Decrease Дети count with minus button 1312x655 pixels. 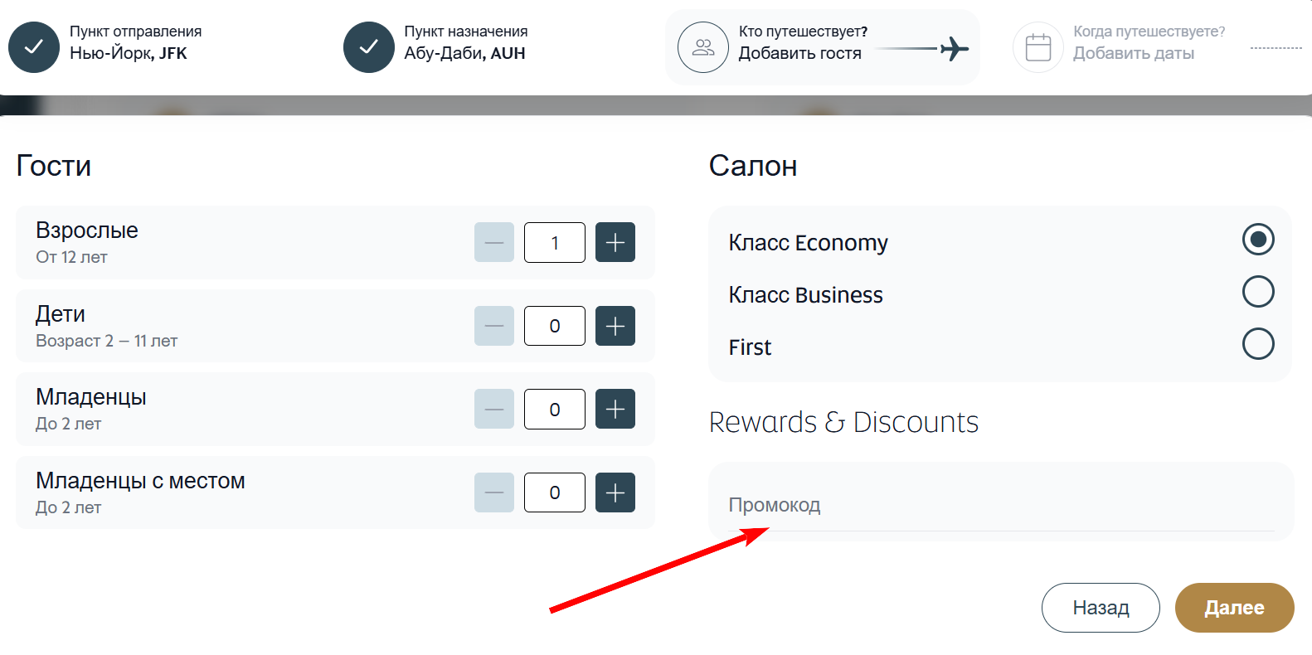pyautogui.click(x=494, y=326)
